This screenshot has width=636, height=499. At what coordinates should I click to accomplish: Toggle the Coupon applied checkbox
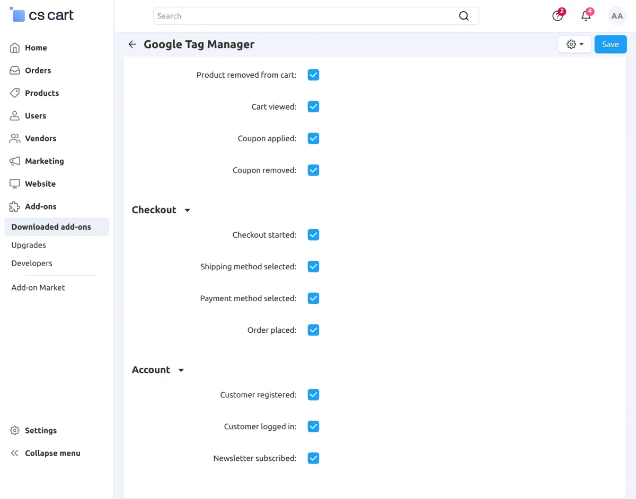[x=313, y=139]
